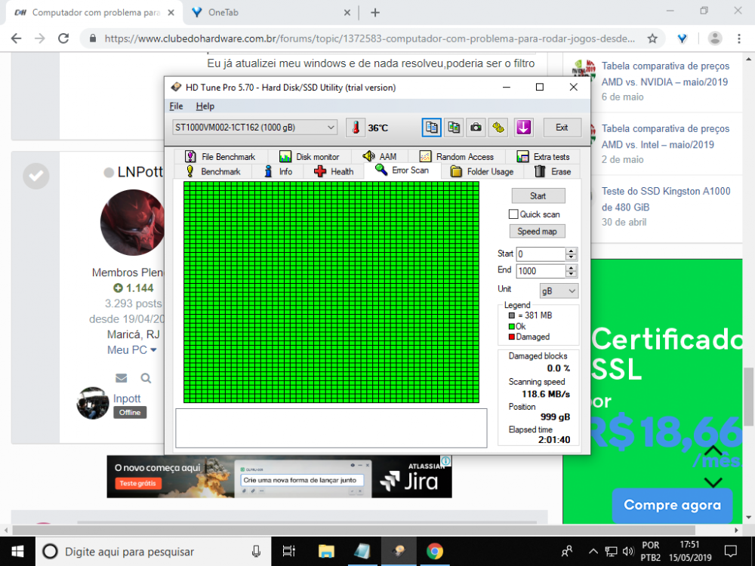This screenshot has height=566, width=755.
Task: Click the copy screenshot to clipboard icon
Action: coord(453,128)
